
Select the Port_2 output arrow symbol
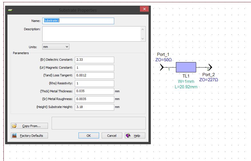[x=210, y=67]
